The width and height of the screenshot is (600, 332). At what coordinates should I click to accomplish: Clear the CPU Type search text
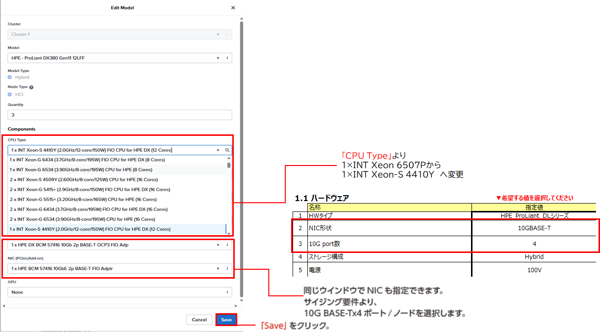(218, 150)
